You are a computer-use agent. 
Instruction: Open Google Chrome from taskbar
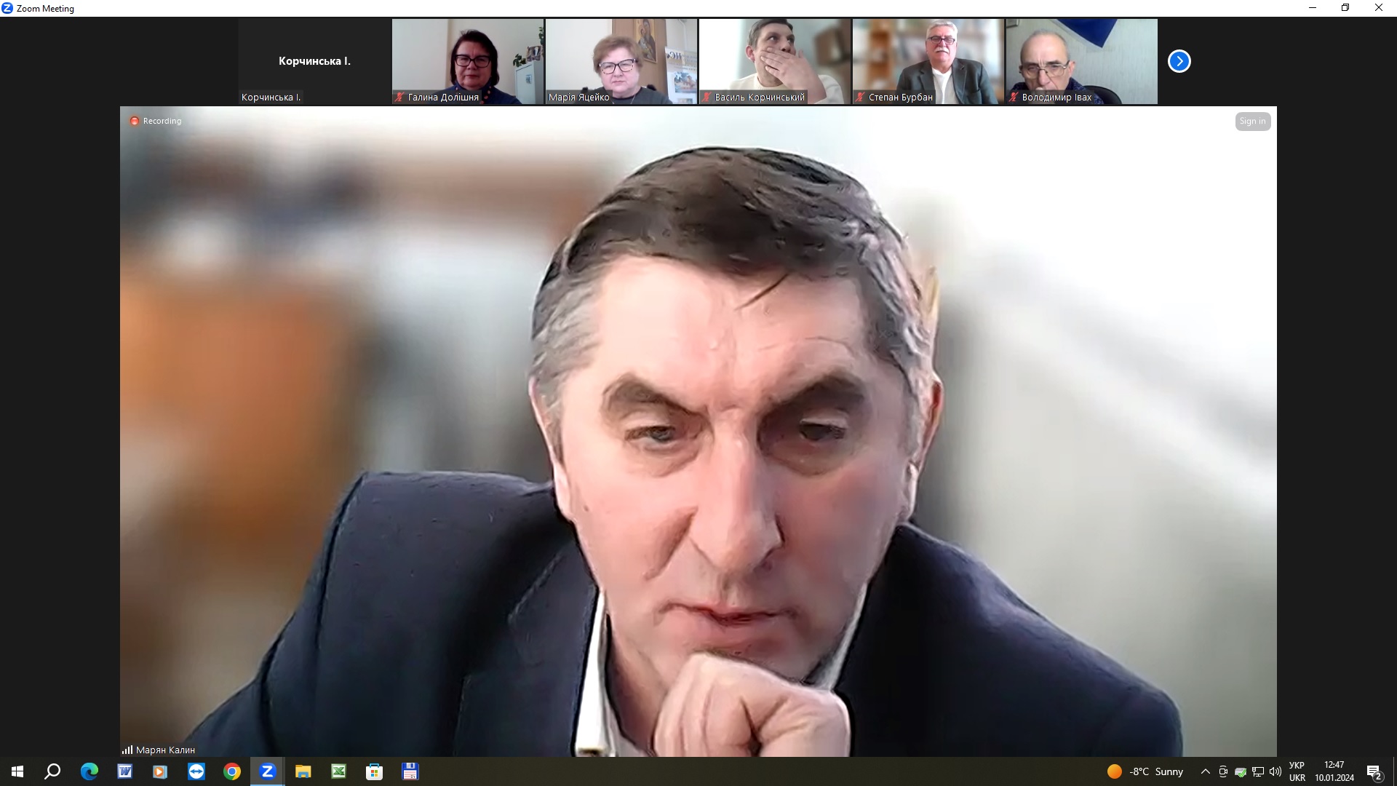tap(232, 771)
